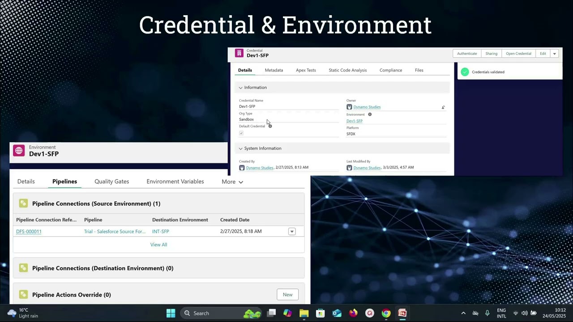Open Firefox from the taskbar
This screenshot has height=322, width=573.
[353, 313]
